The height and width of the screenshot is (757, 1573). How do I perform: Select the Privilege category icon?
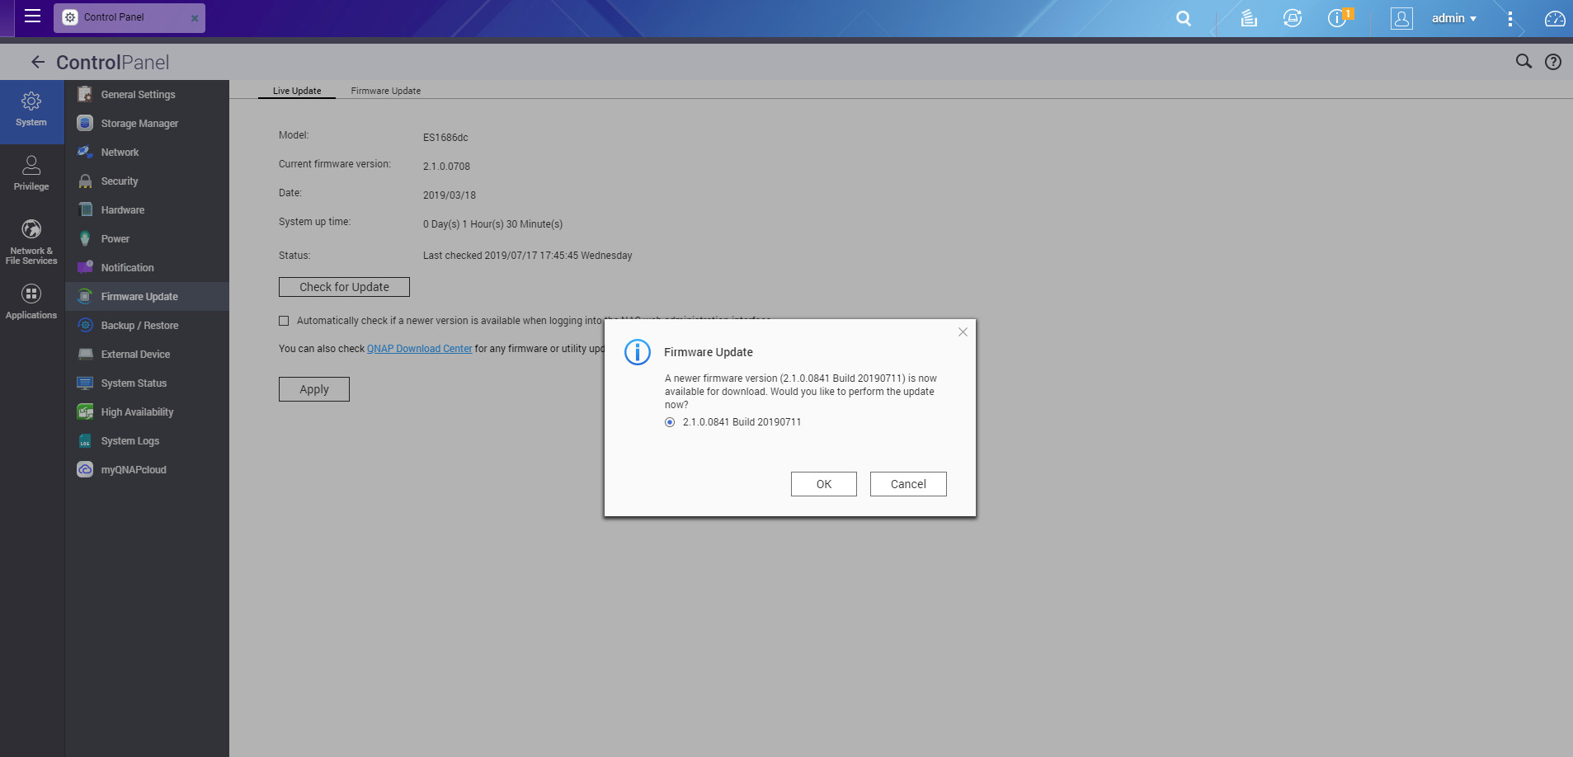[31, 173]
